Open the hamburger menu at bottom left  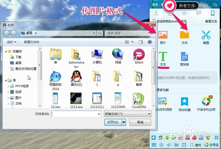click(x=153, y=145)
